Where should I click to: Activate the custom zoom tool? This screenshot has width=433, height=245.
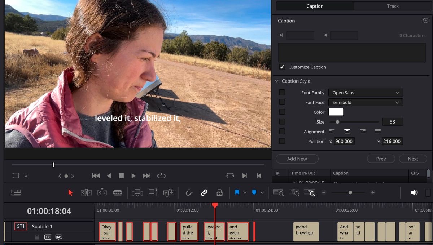coord(310,192)
